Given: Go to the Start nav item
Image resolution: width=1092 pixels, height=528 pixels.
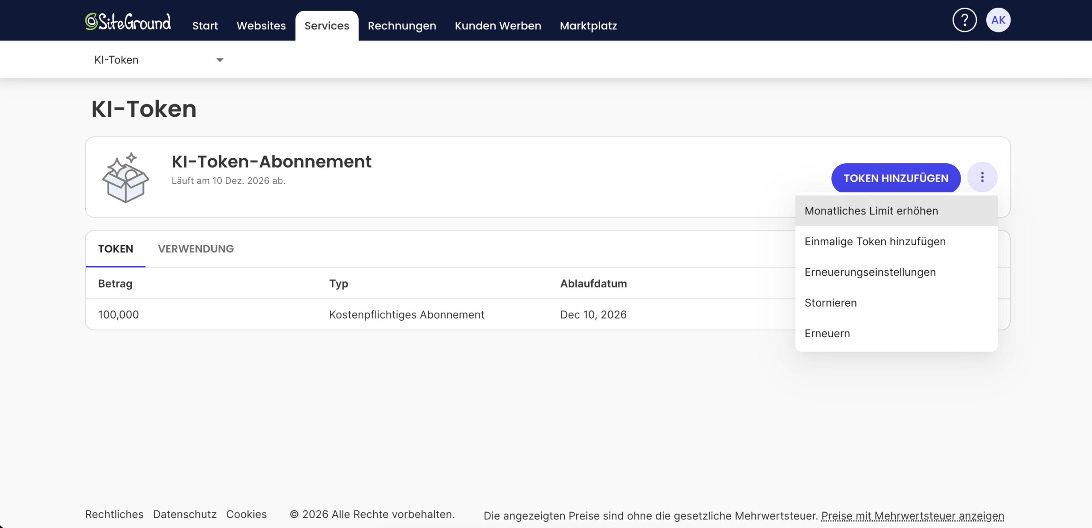Looking at the screenshot, I should (205, 26).
